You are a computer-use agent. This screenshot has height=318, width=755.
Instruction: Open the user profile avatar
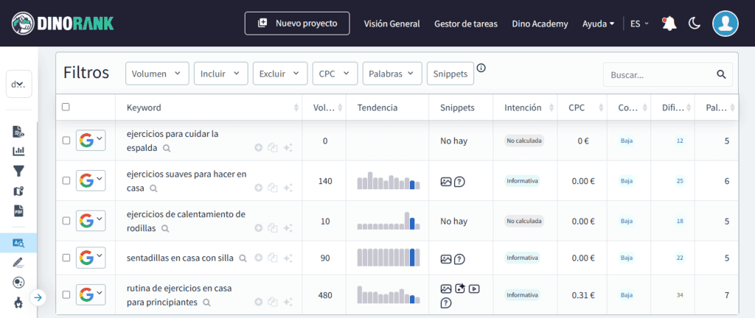726,24
